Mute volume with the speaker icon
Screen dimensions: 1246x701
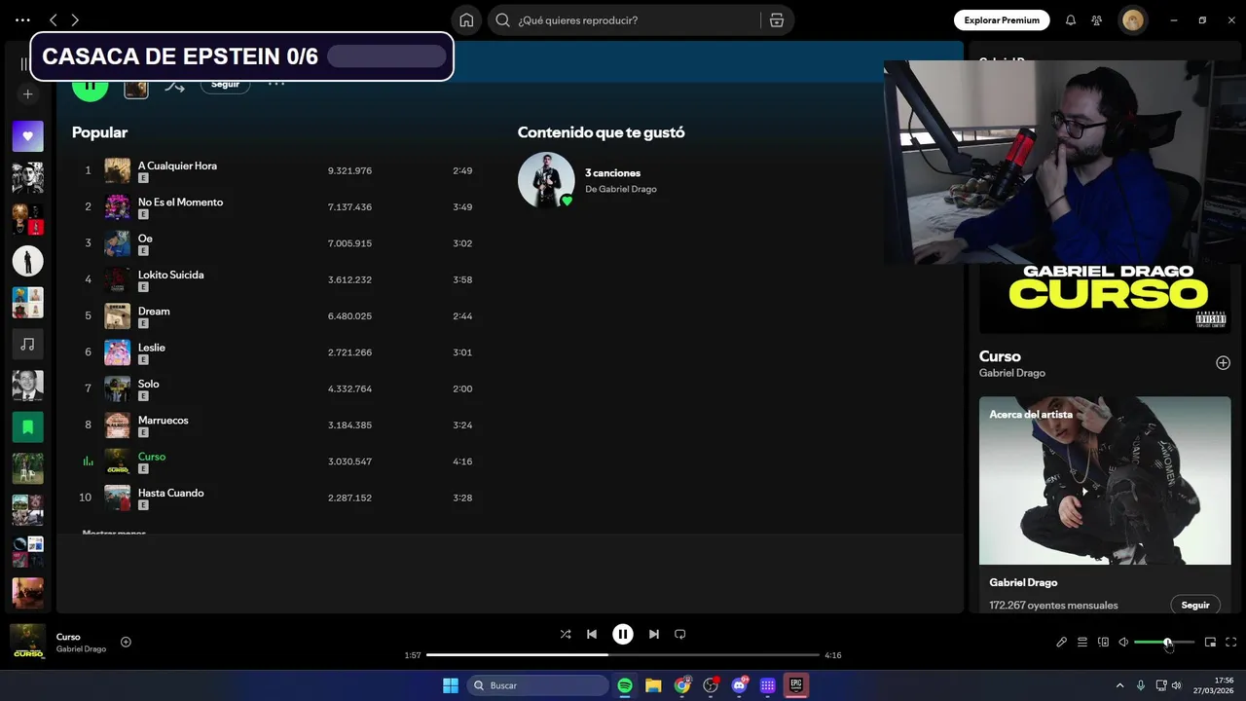1123,642
